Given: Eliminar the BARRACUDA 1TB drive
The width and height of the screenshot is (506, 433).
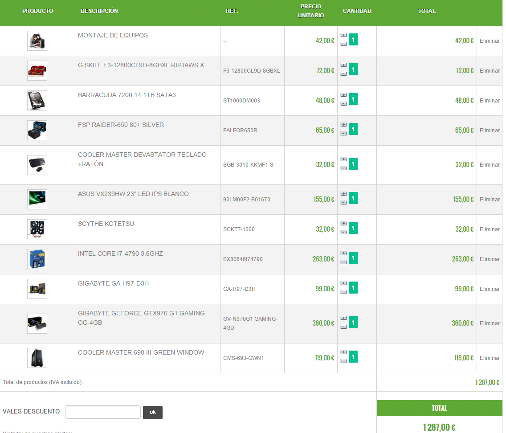Looking at the screenshot, I should [x=490, y=101].
